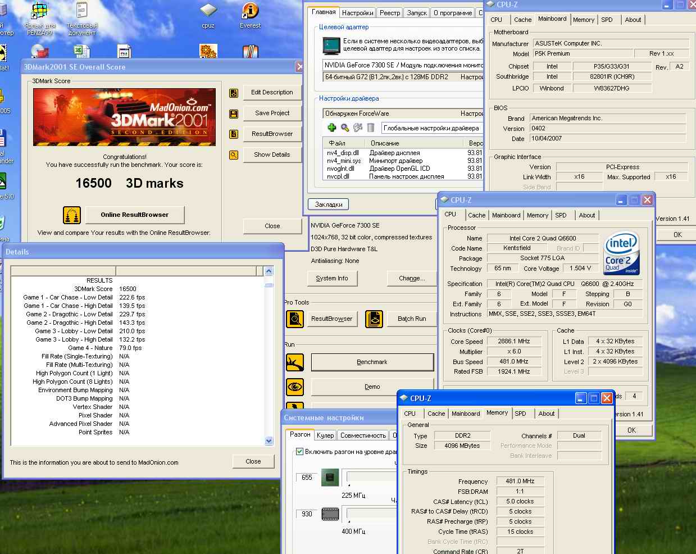Screen dimensions: 696x554
Task: Click the Batch Run button
Action: tap(411, 319)
